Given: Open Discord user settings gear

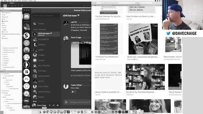Looking at the screenshot, I should (x=58, y=105).
